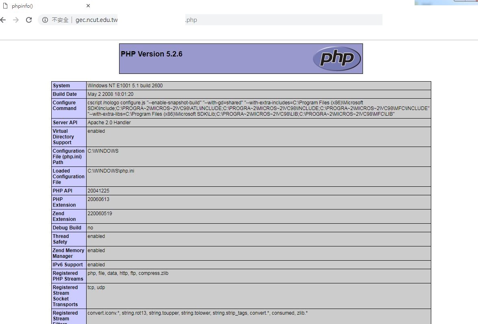Viewport: 478px width, 324px height.
Task: Click the '20060613' value
Action: [98, 199]
